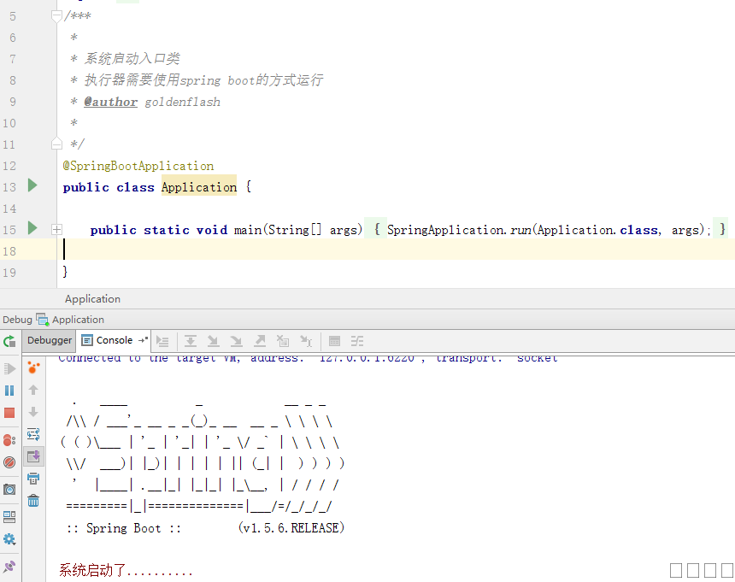The width and height of the screenshot is (735, 582).
Task: Stop the debug session with red square
Action: [9, 413]
